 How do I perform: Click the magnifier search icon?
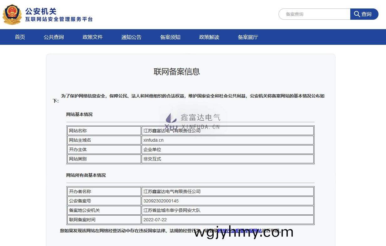357,14
